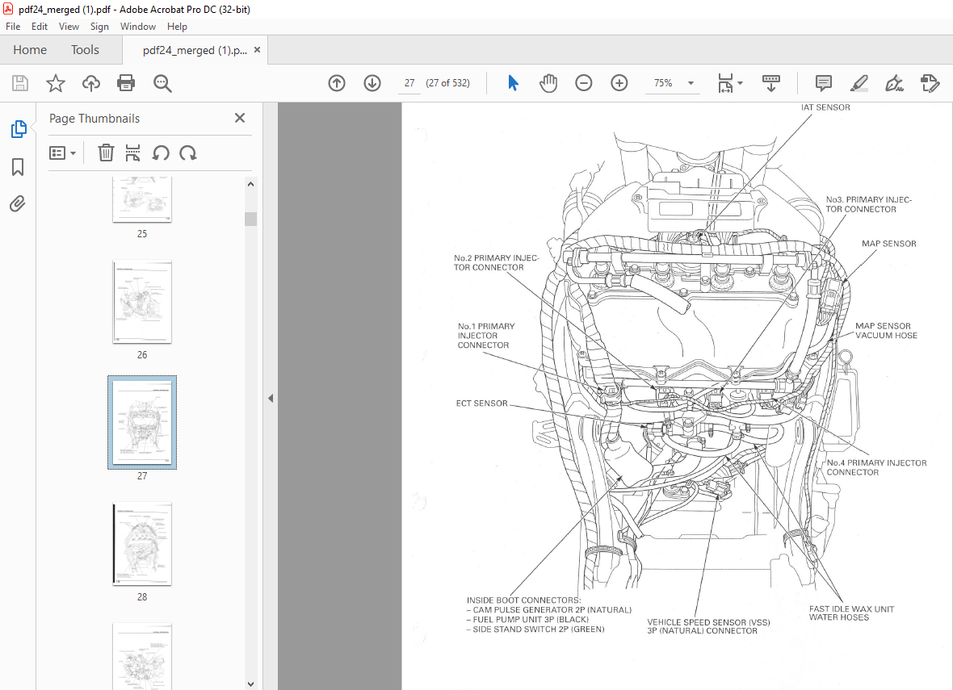This screenshot has height=690, width=953.
Task: Open the Sign menu
Action: pyautogui.click(x=99, y=26)
